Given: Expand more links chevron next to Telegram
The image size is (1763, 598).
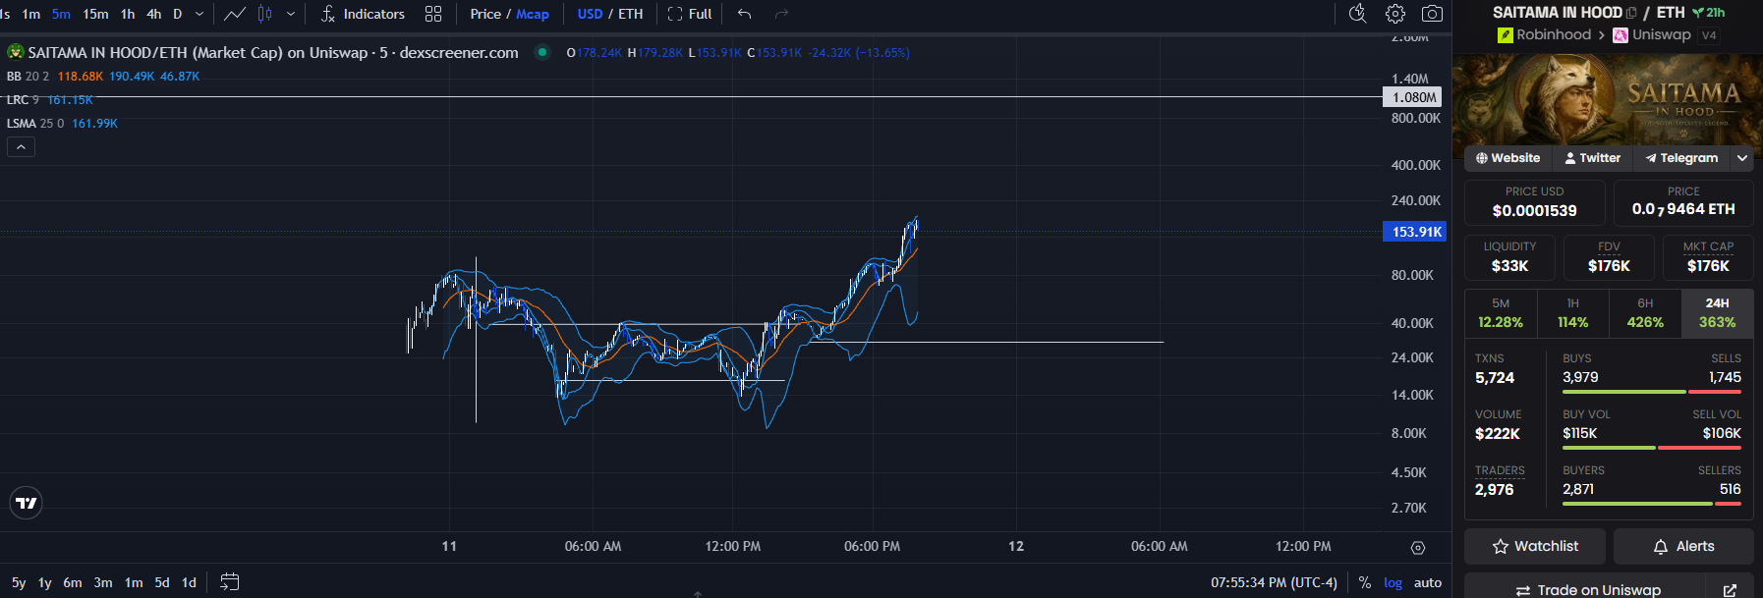Looking at the screenshot, I should pos(1742,158).
